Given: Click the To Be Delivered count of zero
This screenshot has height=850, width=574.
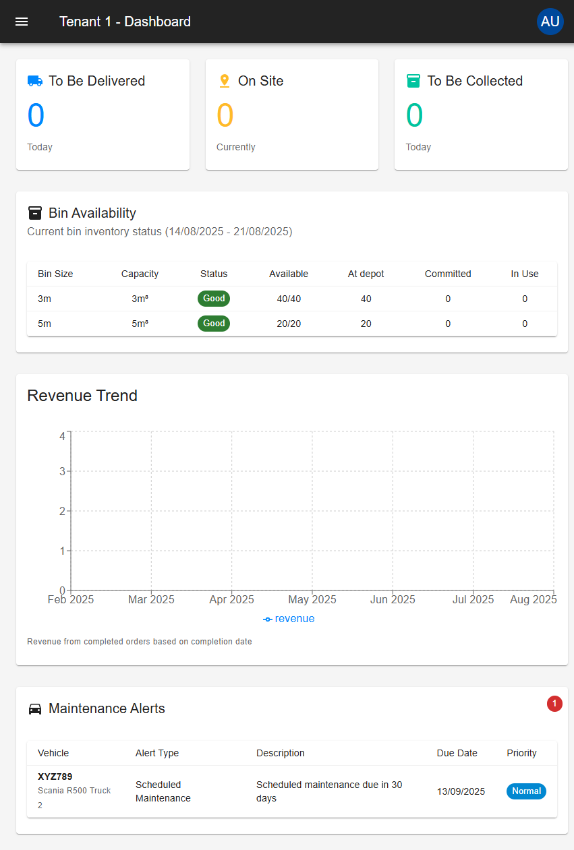Looking at the screenshot, I should (36, 115).
